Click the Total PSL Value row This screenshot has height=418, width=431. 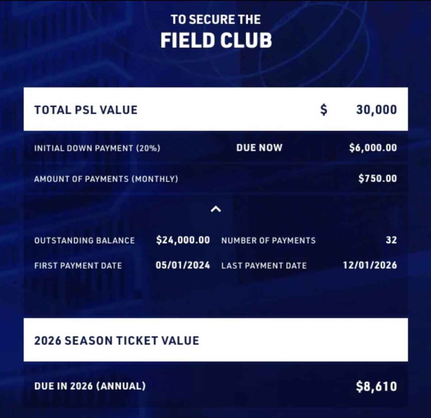coord(216,109)
